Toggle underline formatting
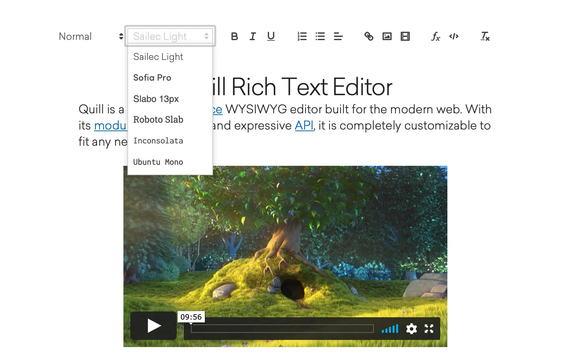The width and height of the screenshot is (579, 360). click(271, 36)
